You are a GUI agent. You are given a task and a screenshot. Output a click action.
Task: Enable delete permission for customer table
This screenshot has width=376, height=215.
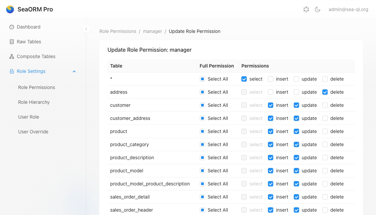click(x=325, y=105)
